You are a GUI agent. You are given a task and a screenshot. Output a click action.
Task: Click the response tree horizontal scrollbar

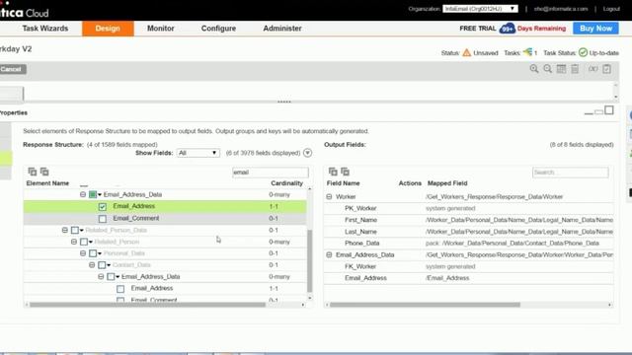[x=147, y=305]
